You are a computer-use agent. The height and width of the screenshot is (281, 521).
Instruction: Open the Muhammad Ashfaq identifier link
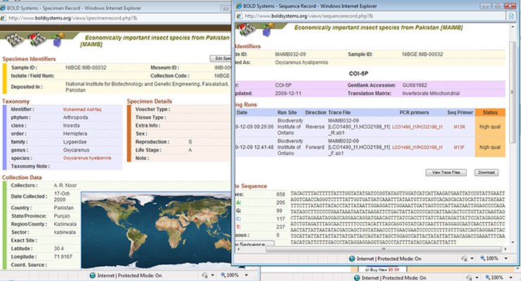point(82,109)
